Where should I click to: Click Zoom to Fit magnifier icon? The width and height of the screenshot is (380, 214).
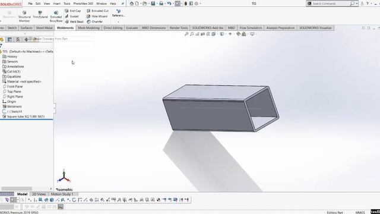tap(186, 34)
